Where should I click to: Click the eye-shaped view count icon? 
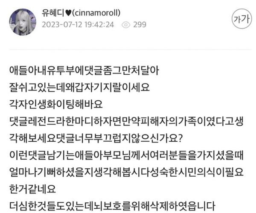click(x=126, y=25)
